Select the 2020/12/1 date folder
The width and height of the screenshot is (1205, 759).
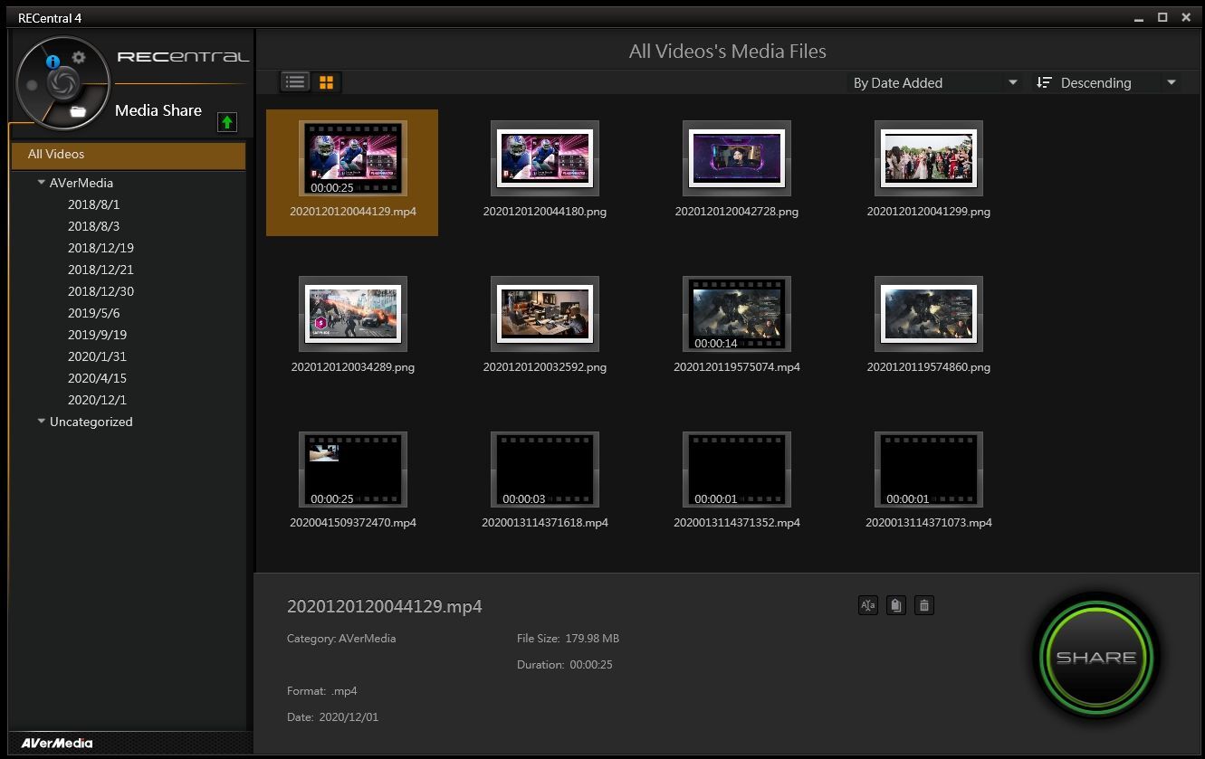[97, 400]
